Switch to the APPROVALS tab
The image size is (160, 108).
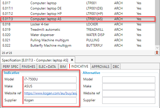tap(101, 67)
